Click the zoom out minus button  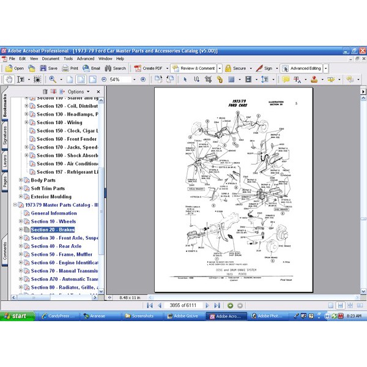coord(104,80)
